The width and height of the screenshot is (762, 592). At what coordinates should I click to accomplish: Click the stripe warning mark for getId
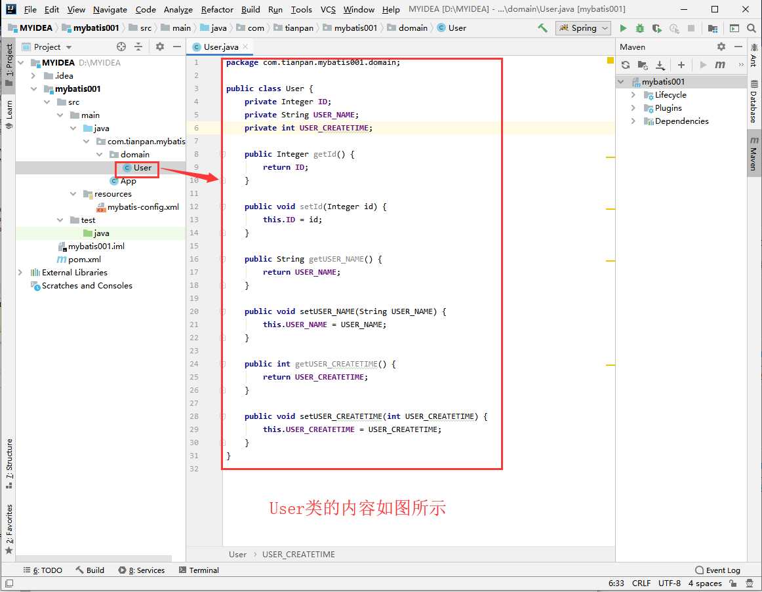pos(611,157)
